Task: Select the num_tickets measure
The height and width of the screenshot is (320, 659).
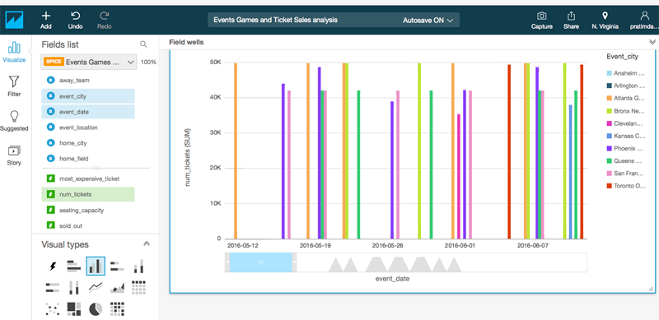Action: point(88,194)
